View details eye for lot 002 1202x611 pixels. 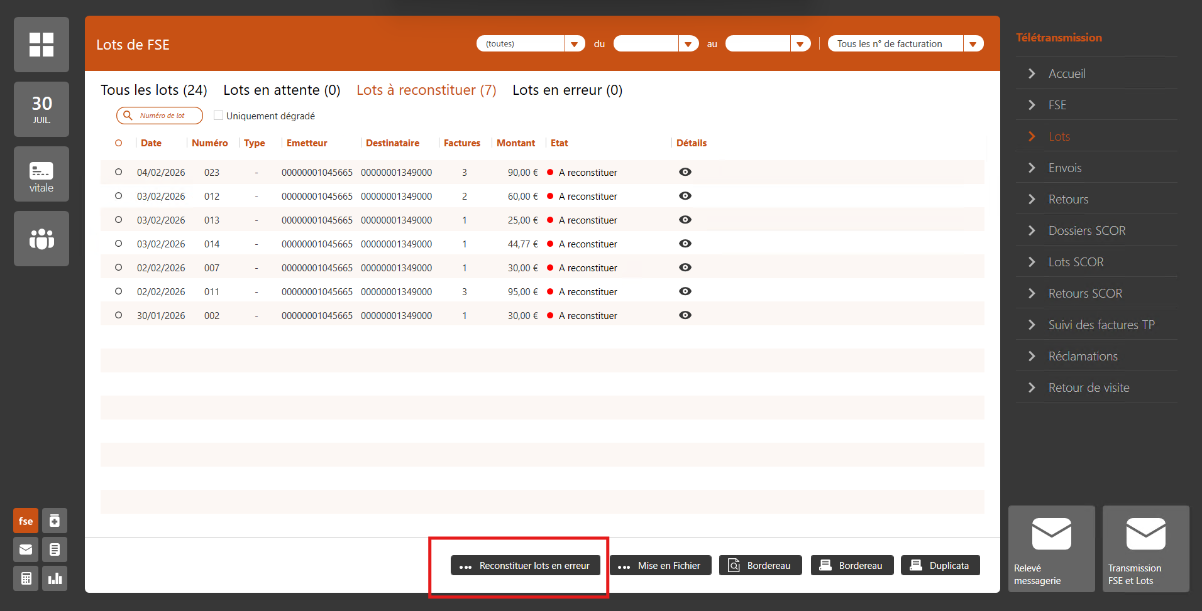coord(685,315)
